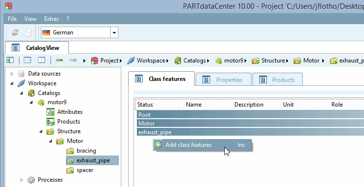Image resolution: width=364 pixels, height=187 pixels.
Task: Select the spacer tree item label
Action: 85,170
